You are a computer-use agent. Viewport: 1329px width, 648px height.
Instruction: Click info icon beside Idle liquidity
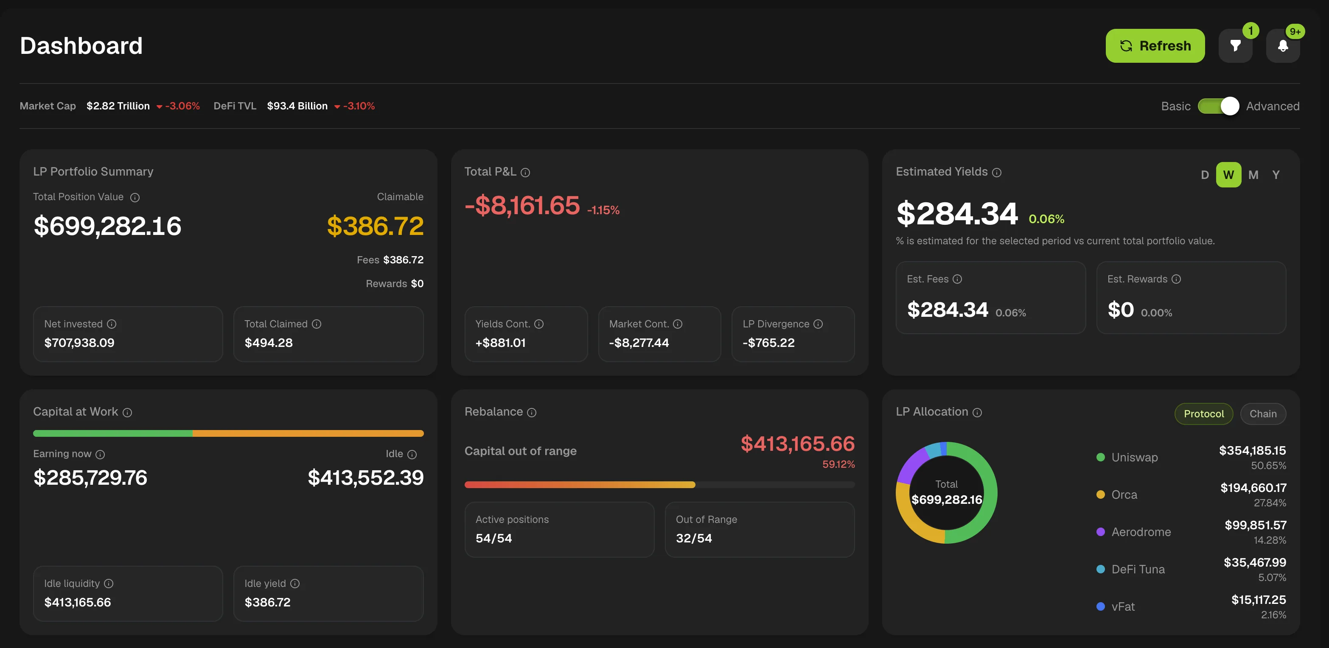(109, 584)
